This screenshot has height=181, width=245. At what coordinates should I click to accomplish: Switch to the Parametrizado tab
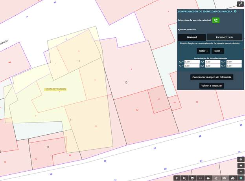[x=225, y=37]
